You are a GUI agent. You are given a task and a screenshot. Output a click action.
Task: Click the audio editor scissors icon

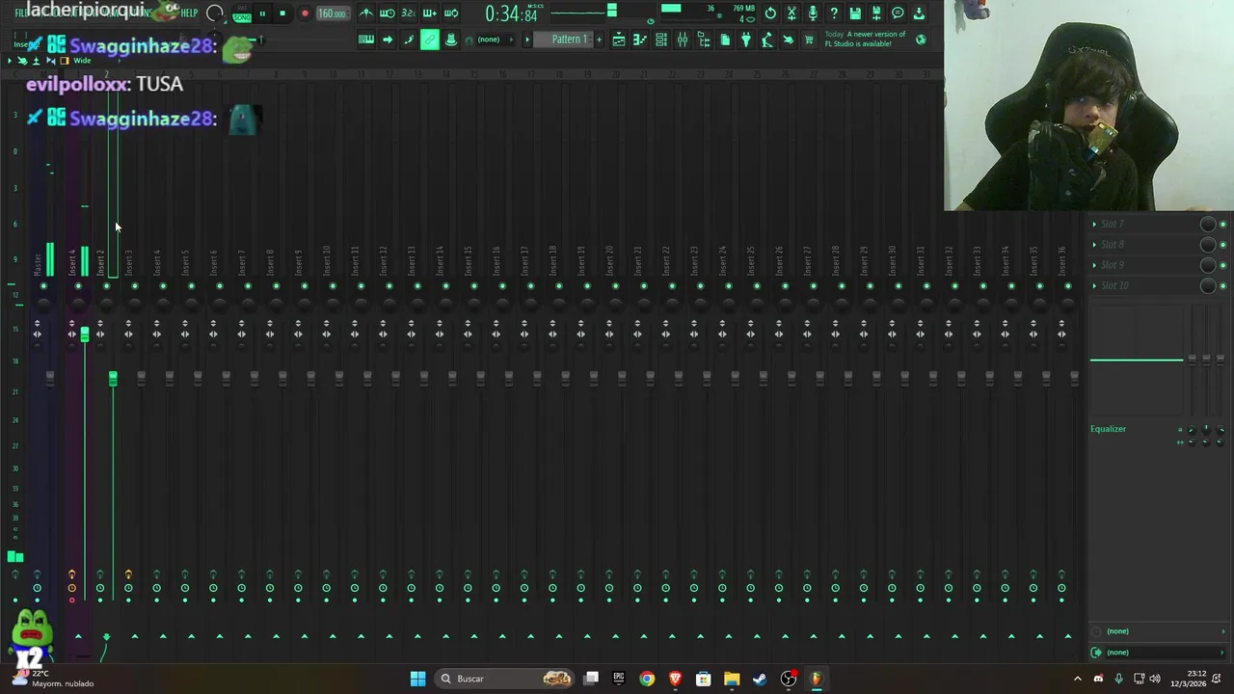(791, 13)
